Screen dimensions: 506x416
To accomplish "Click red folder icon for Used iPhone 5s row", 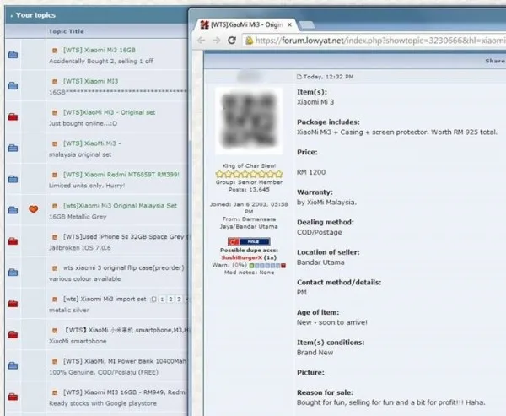I will (x=13, y=241).
